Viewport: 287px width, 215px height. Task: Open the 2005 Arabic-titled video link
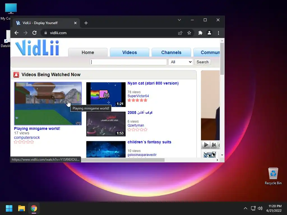[140, 113]
